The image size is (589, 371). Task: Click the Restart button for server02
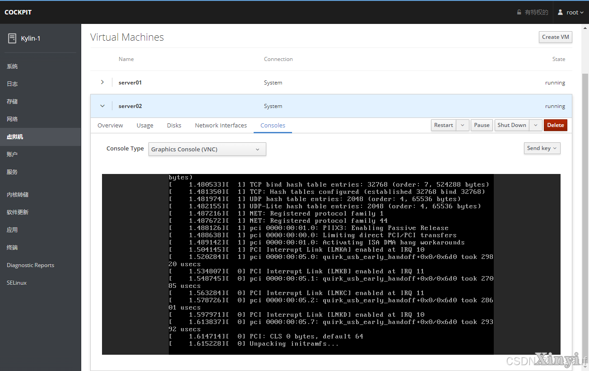click(444, 125)
